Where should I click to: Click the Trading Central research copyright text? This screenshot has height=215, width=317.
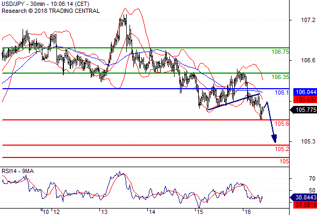coord(51,11)
